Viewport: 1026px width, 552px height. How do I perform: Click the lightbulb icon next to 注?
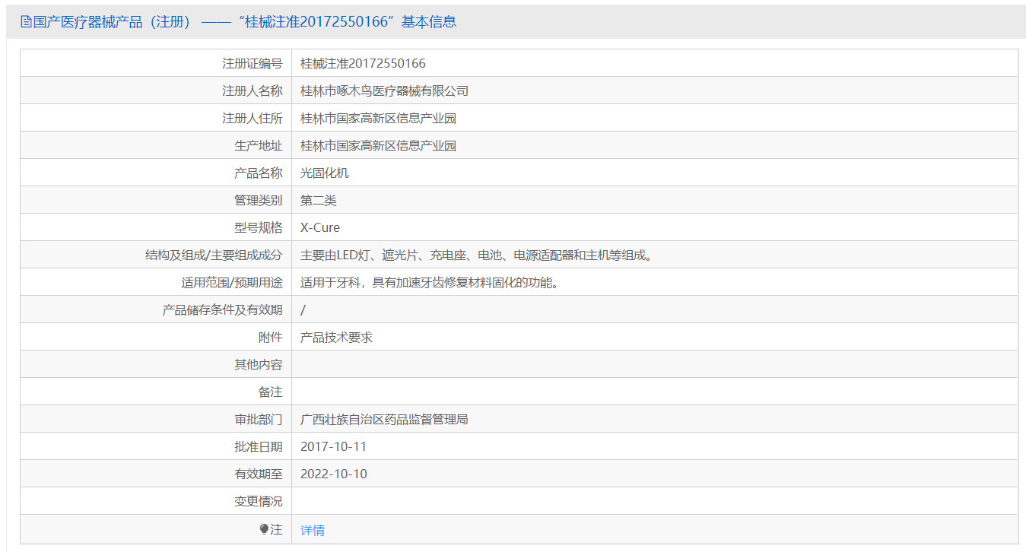[x=264, y=529]
